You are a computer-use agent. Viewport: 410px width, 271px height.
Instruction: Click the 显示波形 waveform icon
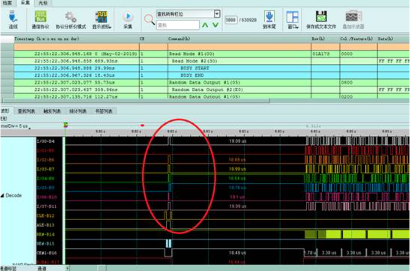pos(101,17)
